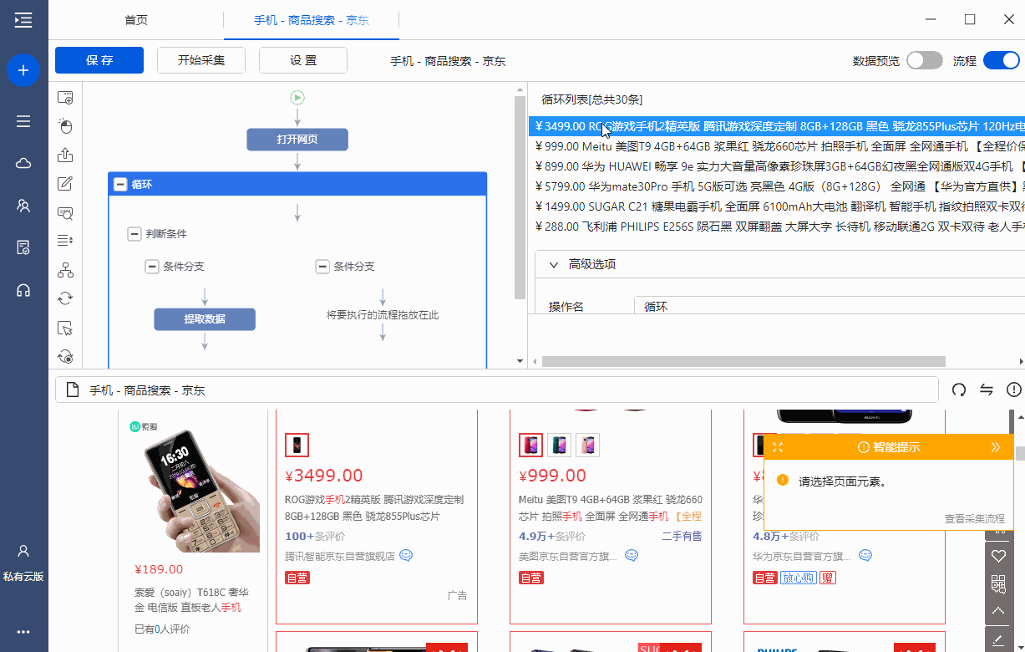This screenshot has width=1025, height=652.
Task: Switch to the 首页 tab
Action: [136, 20]
